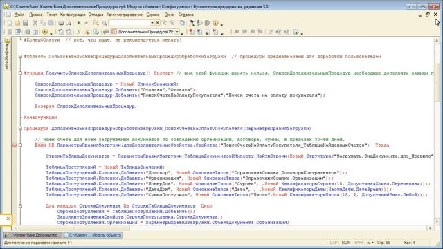Open the search history dropdown arrow
The height and width of the screenshot is (249, 443).
coord(152,23)
